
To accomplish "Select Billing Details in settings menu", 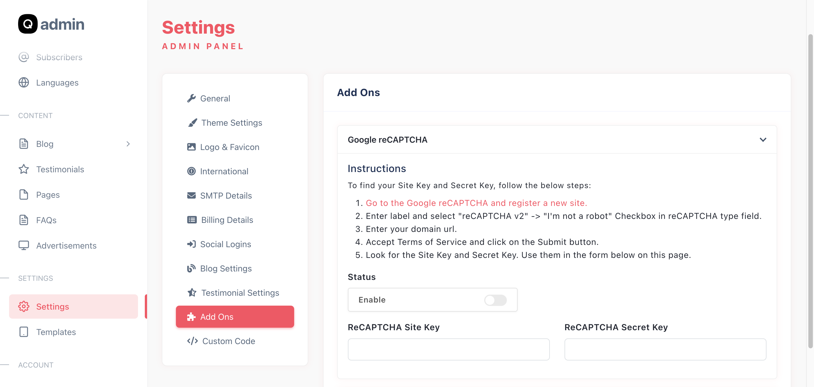I will click(227, 220).
